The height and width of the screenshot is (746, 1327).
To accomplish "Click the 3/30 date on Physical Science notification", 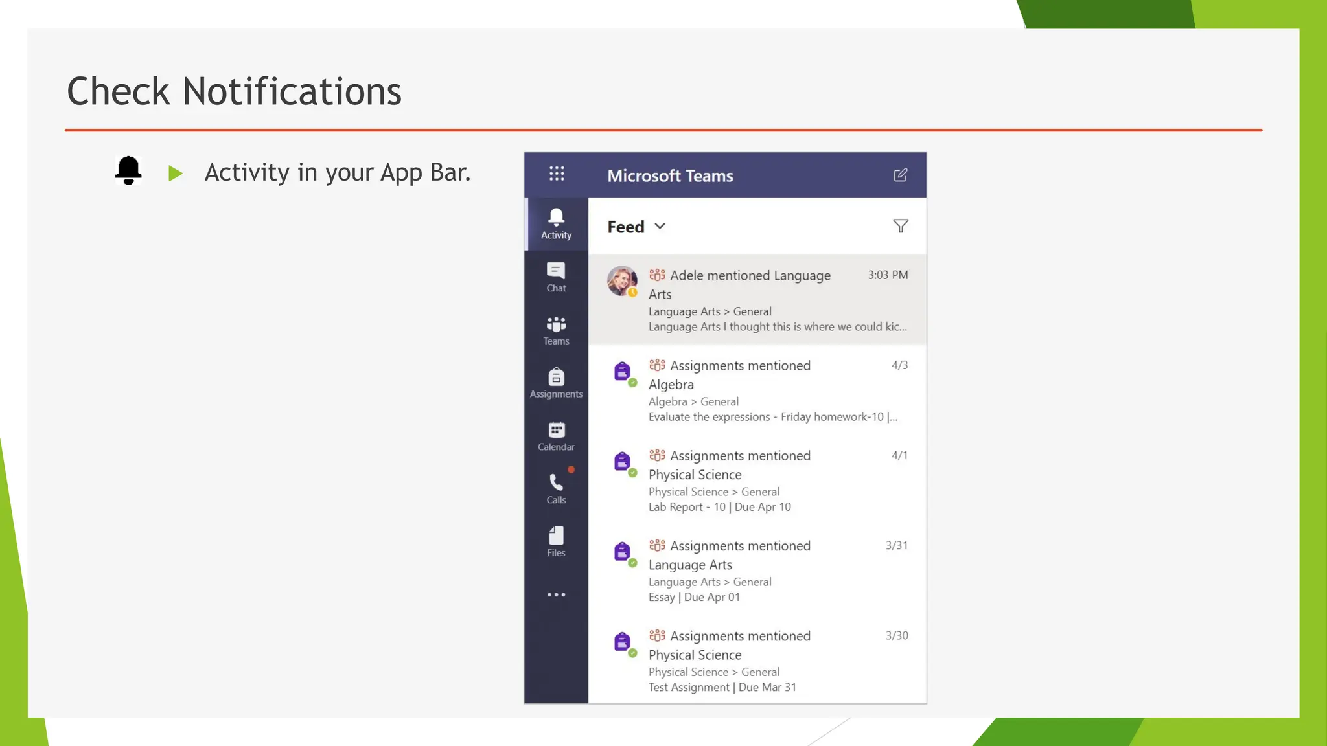I will pyautogui.click(x=897, y=635).
